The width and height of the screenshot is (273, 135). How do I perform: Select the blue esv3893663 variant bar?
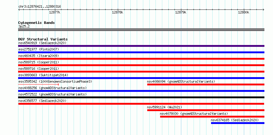pyautogui.click(x=141, y=78)
